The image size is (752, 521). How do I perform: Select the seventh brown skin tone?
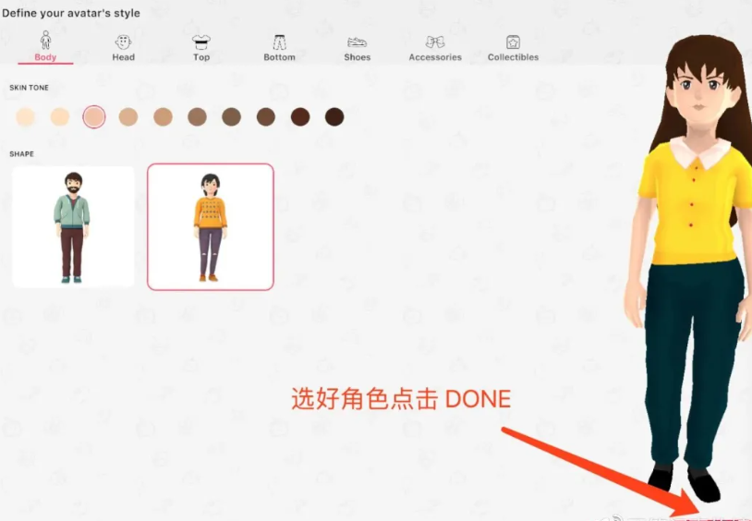232,116
